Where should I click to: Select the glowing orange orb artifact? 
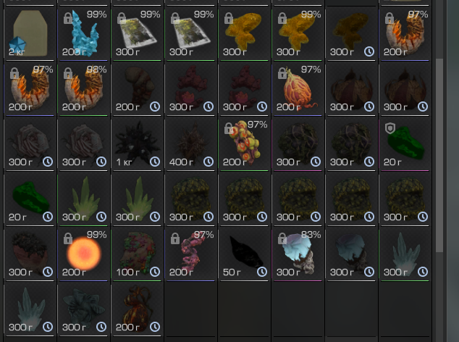83,254
